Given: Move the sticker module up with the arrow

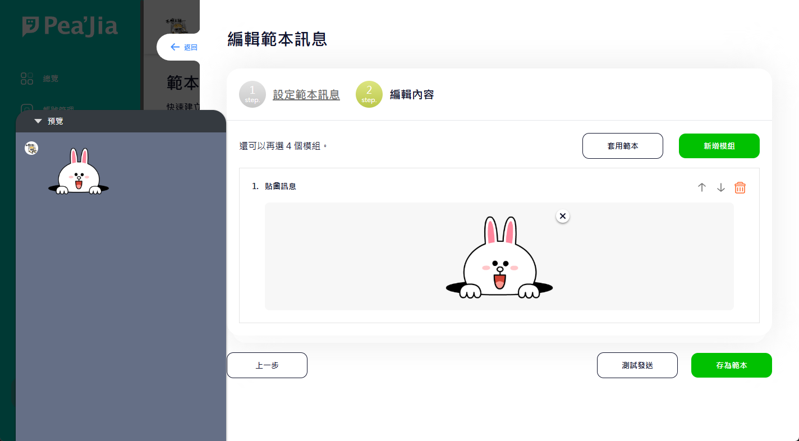Looking at the screenshot, I should click(701, 187).
